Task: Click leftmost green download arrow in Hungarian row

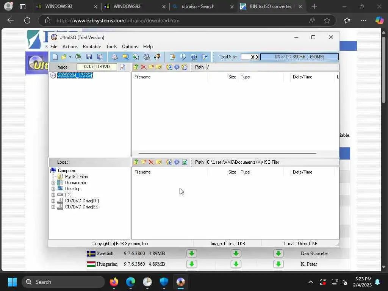Action: click(x=191, y=264)
